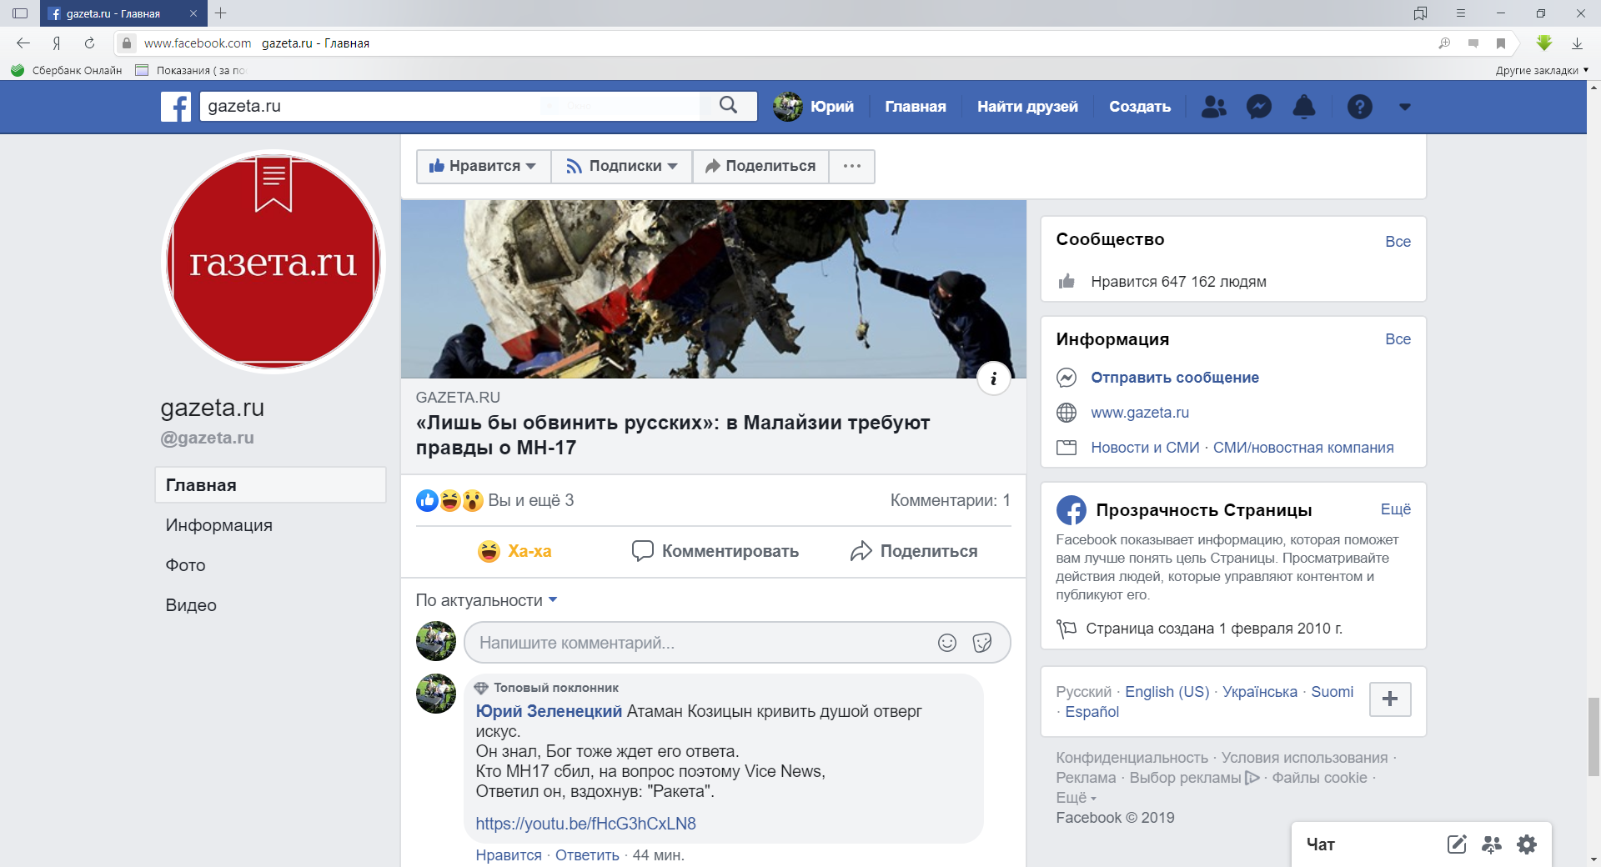
Task: Open browser downloads arrow
Action: pos(1577,43)
